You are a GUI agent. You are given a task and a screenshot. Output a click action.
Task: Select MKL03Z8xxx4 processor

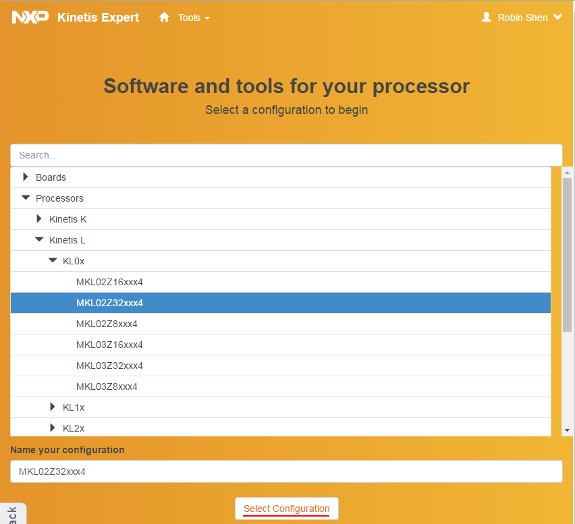281,386
